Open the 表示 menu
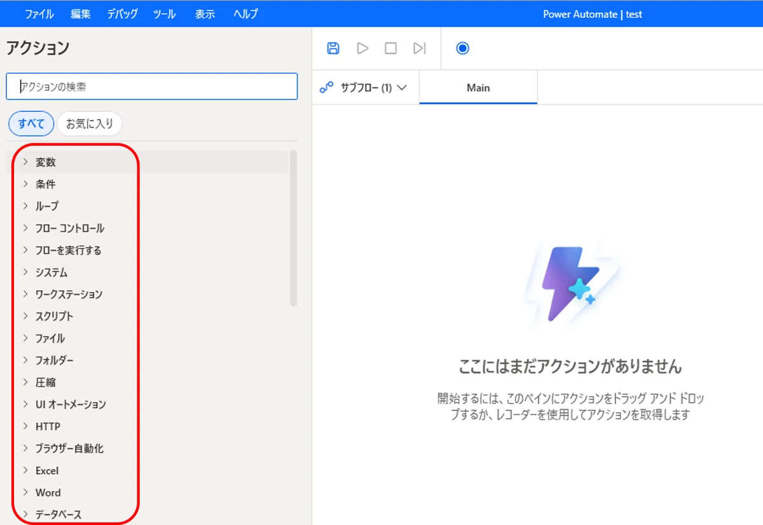763x525 pixels. point(205,14)
